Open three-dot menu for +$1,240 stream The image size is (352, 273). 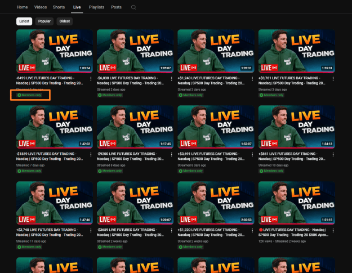pyautogui.click(x=252, y=79)
